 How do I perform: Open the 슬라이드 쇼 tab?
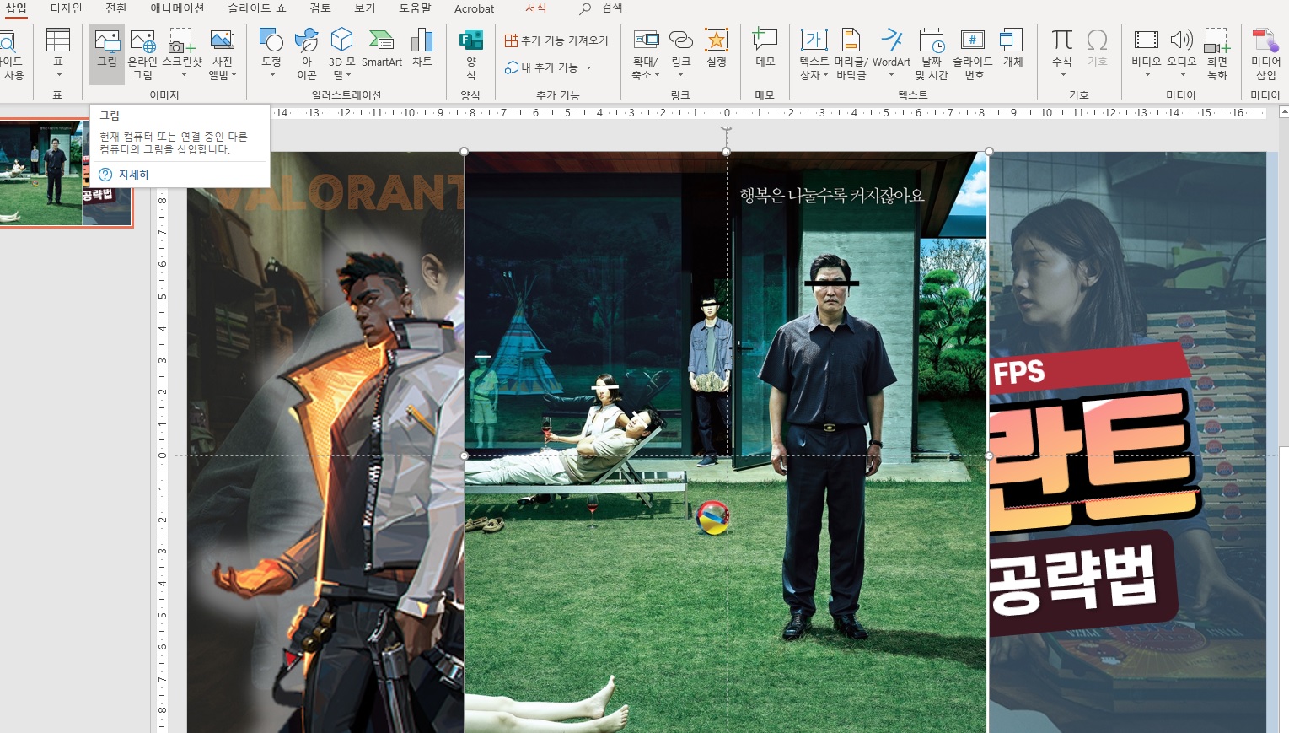tap(256, 8)
